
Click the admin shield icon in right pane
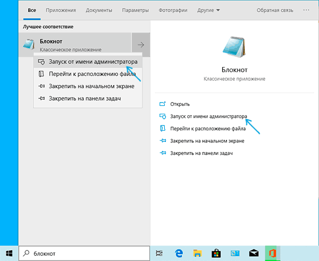[x=163, y=116]
